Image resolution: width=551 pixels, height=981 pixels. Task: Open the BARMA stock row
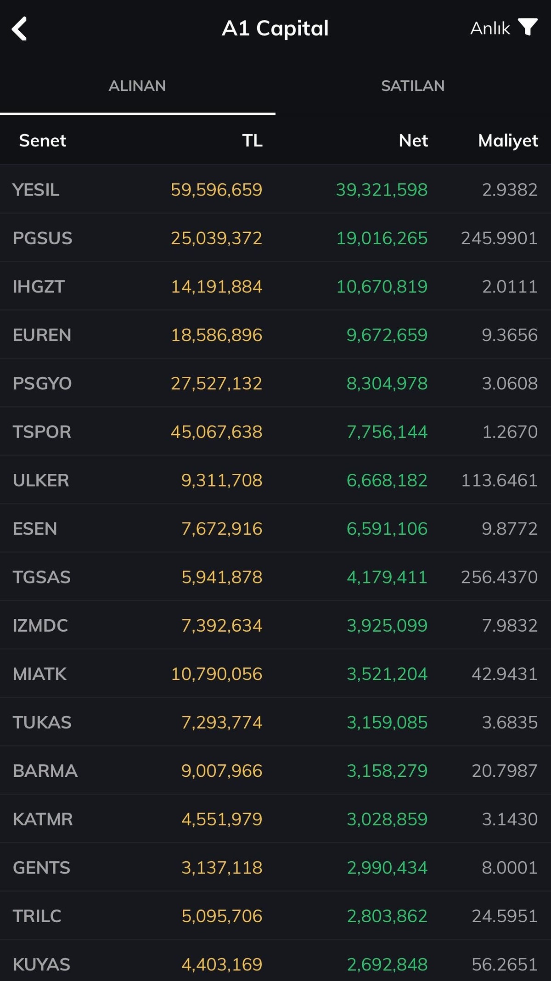275,770
